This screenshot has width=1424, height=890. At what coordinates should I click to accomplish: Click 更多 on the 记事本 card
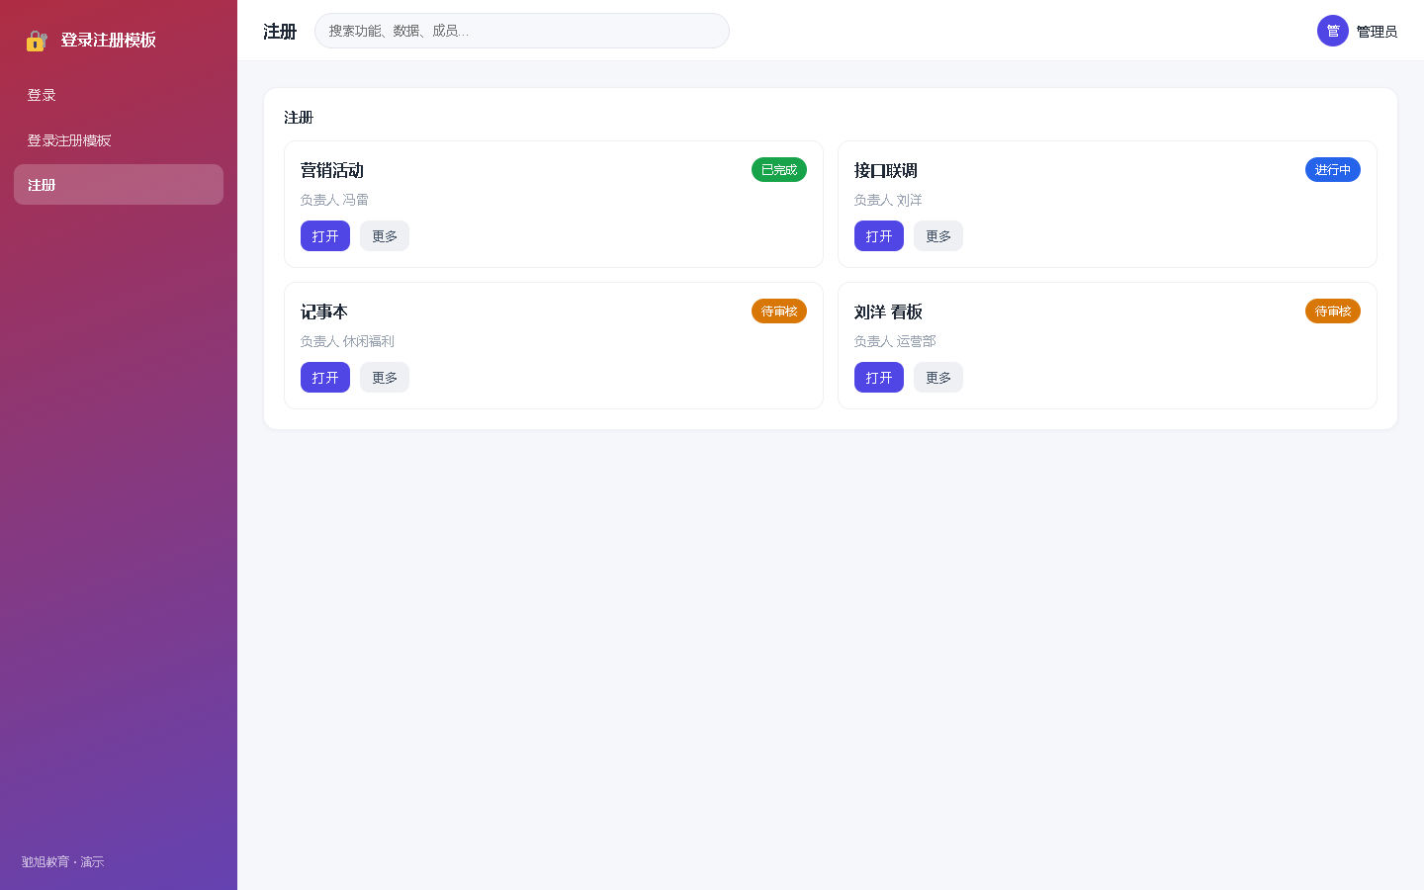pyautogui.click(x=385, y=378)
